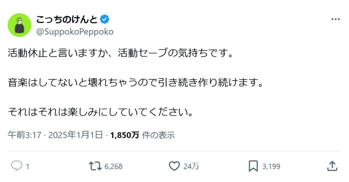Click the blue verified badge
The image size is (349, 182).
105,20
